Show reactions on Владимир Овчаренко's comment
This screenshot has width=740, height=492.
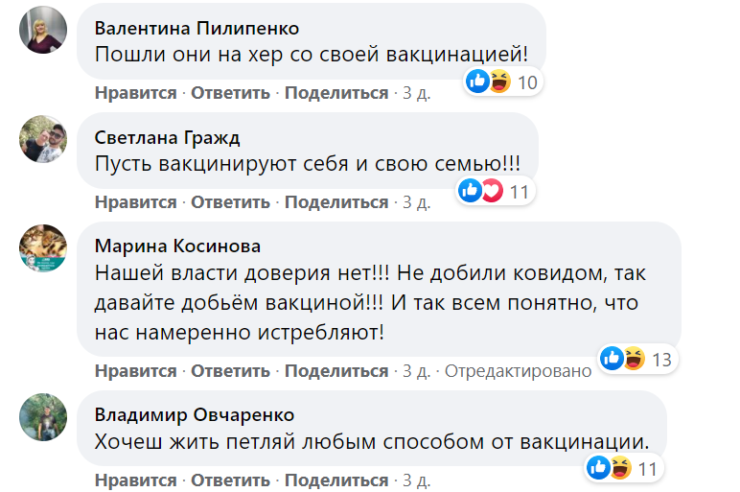coord(622,469)
